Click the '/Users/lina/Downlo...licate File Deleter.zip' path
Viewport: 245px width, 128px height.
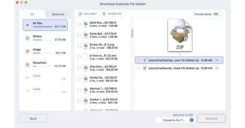tap(173, 68)
